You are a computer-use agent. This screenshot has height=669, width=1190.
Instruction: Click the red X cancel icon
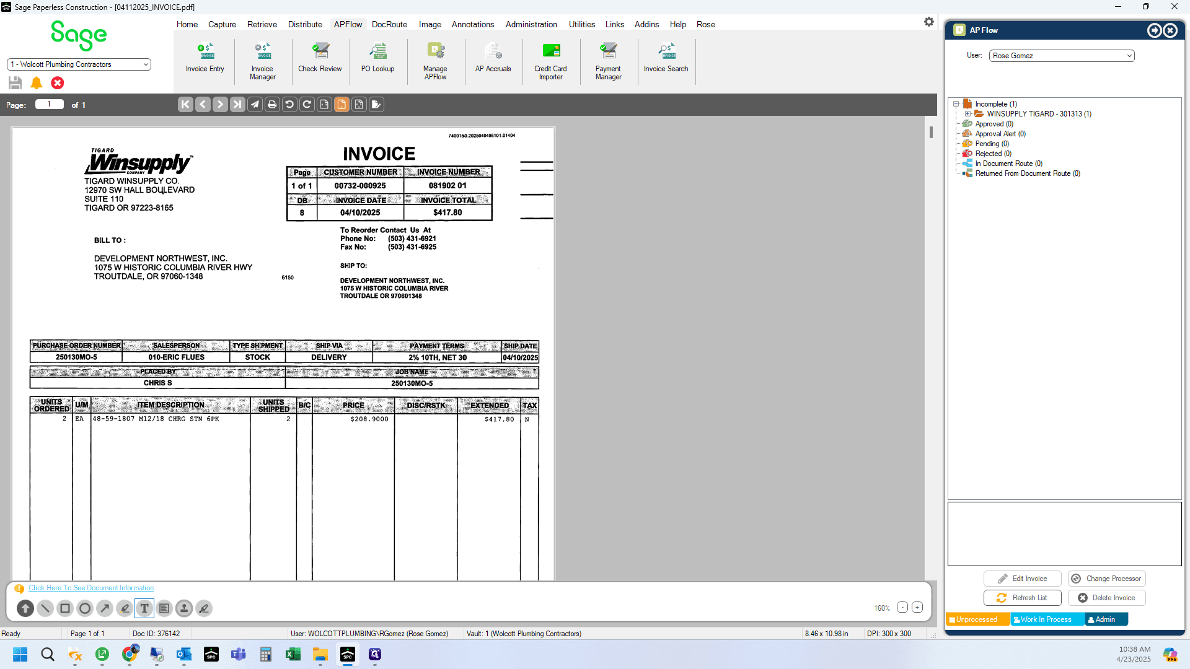[x=58, y=83]
